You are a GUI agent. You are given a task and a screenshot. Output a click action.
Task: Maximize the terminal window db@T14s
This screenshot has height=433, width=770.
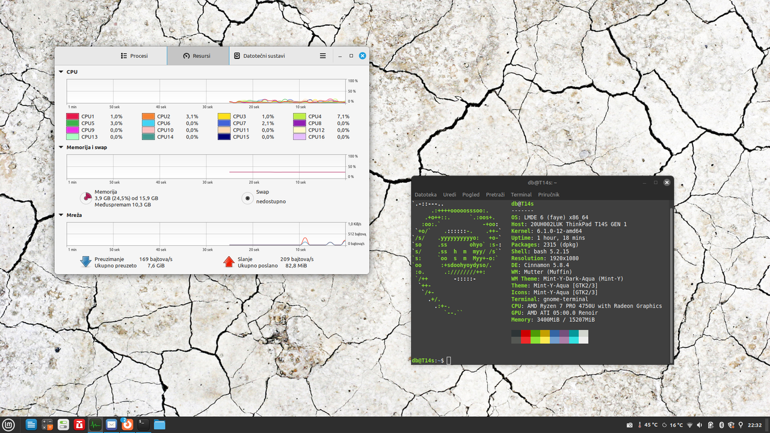pyautogui.click(x=655, y=182)
